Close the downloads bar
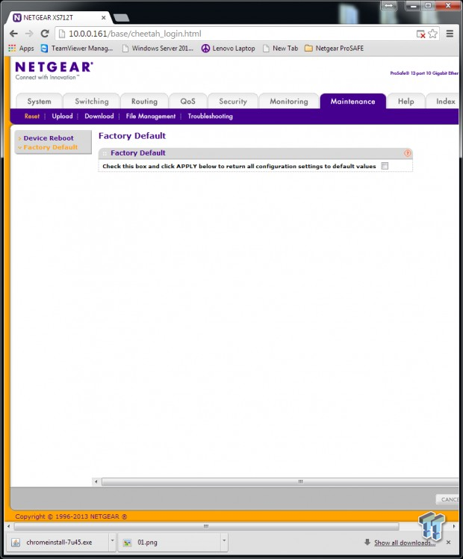 tap(448, 543)
